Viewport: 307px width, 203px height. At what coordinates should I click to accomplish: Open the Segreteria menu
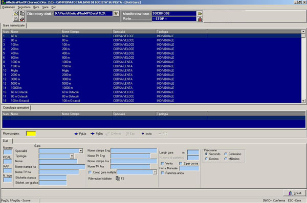pyautogui.click(x=24, y=7)
